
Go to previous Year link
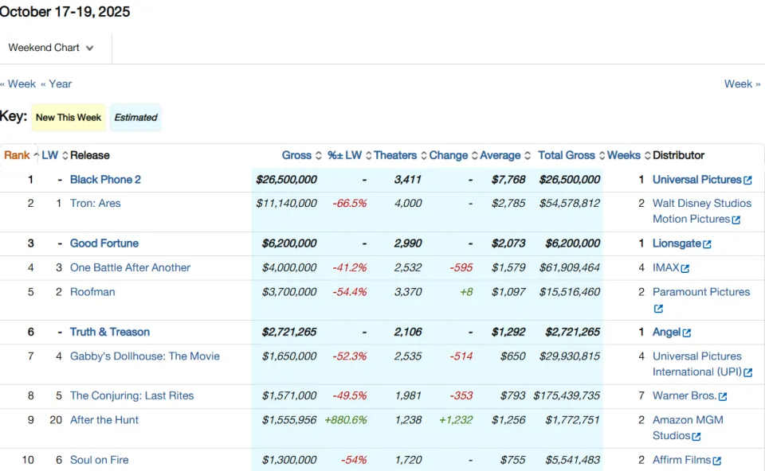56,84
